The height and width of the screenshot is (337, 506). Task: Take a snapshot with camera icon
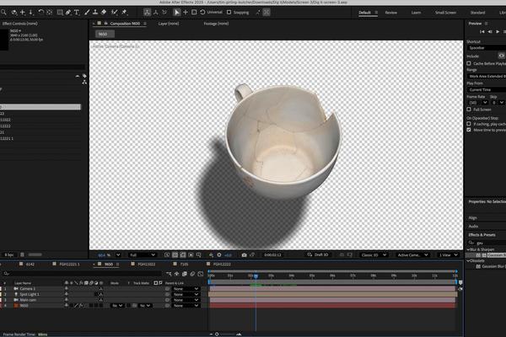[244, 254]
